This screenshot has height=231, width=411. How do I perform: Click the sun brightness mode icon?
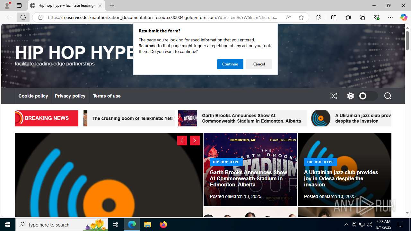tap(350, 96)
